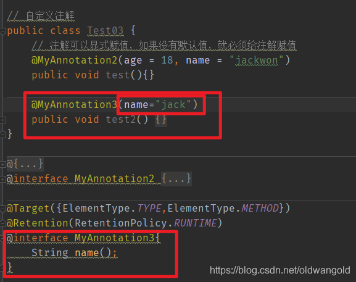Click comment 注解可以显式赋值 line
The width and height of the screenshot is (356, 282).
click(x=164, y=46)
